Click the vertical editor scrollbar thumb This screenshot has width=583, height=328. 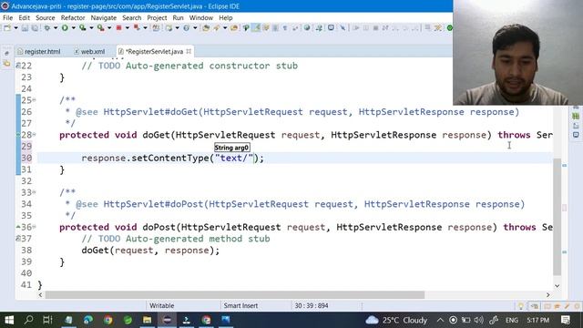557,217
